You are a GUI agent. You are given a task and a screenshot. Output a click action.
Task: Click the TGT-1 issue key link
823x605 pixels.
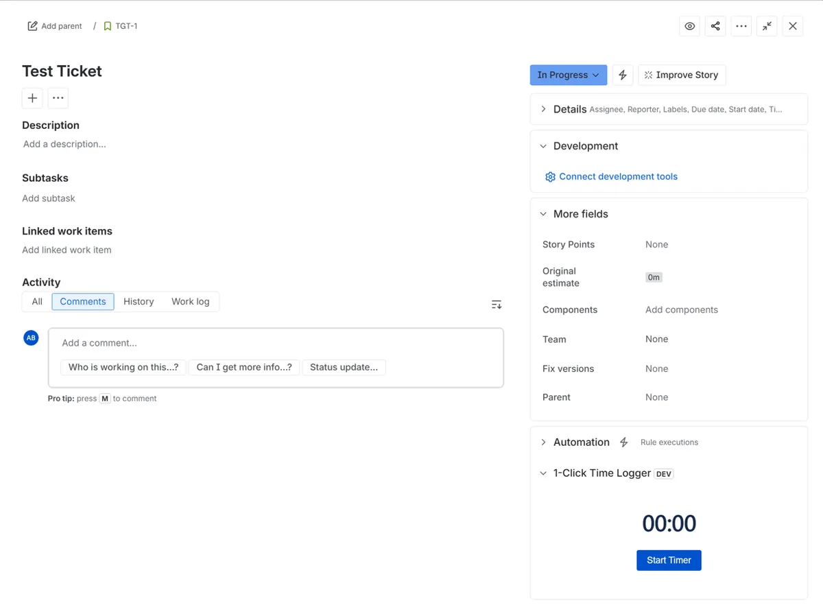click(x=126, y=26)
